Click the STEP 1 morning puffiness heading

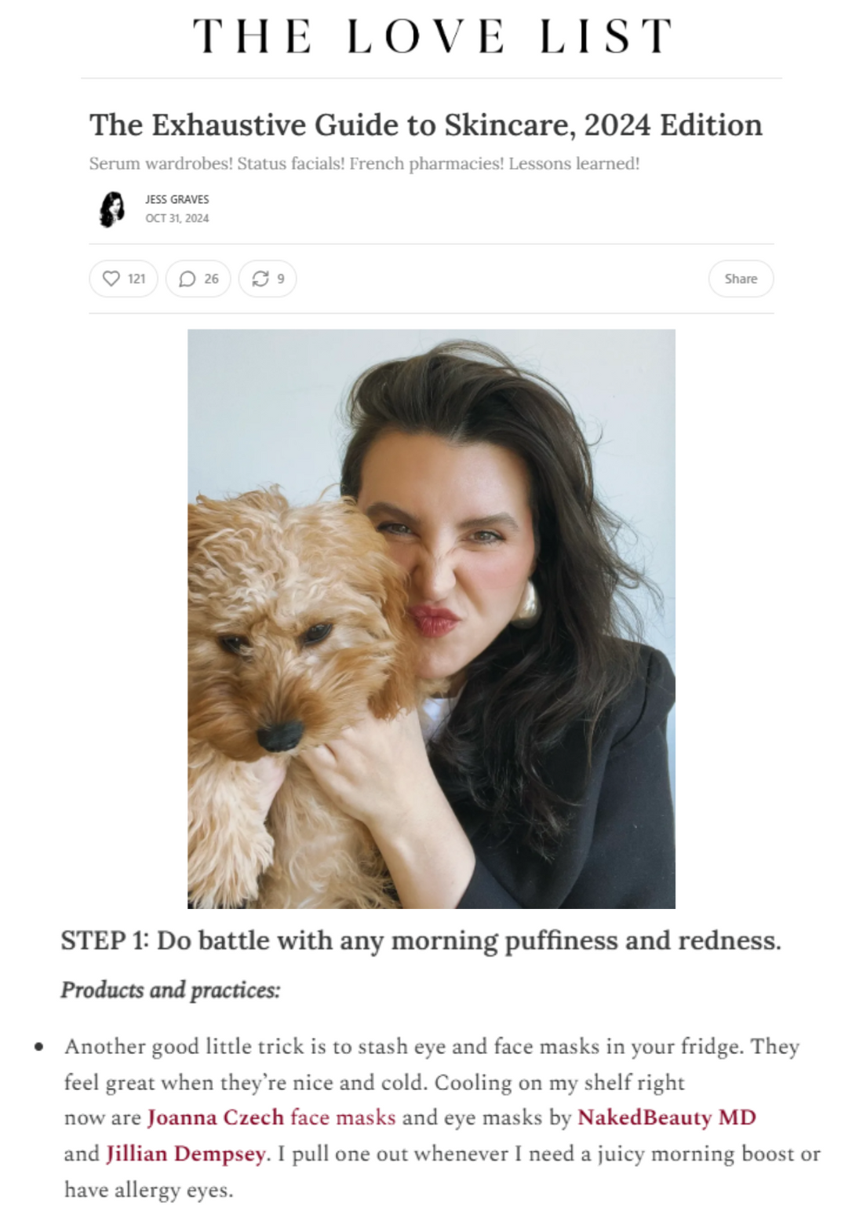421,940
